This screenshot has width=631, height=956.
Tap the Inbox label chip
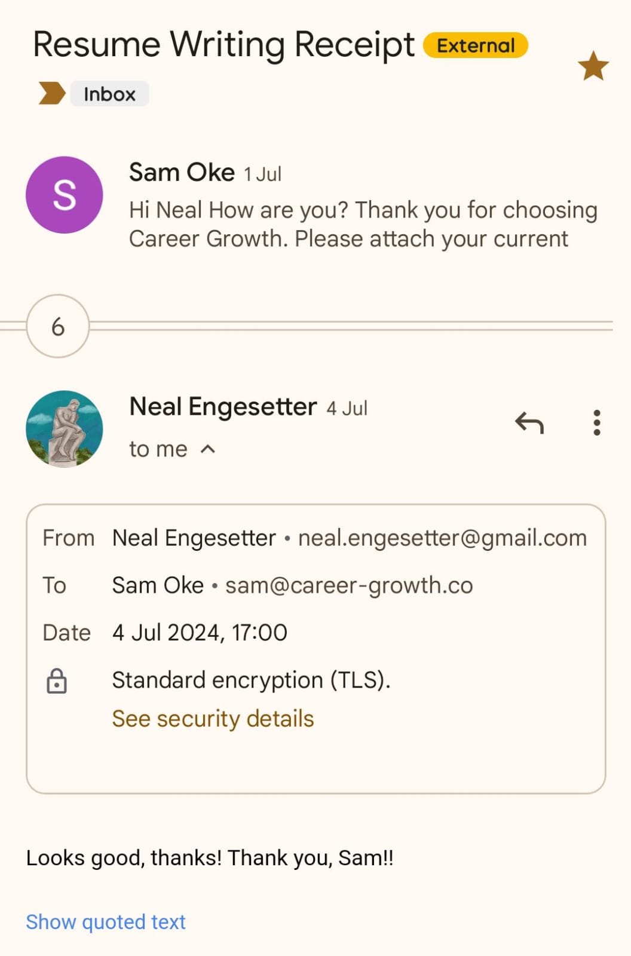point(109,94)
